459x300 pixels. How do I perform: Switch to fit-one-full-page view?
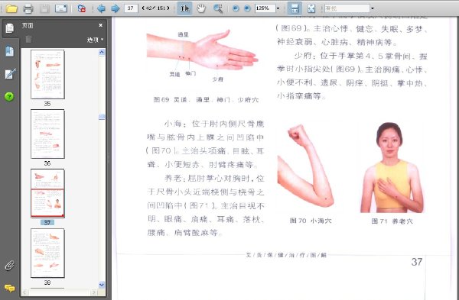[311, 8]
